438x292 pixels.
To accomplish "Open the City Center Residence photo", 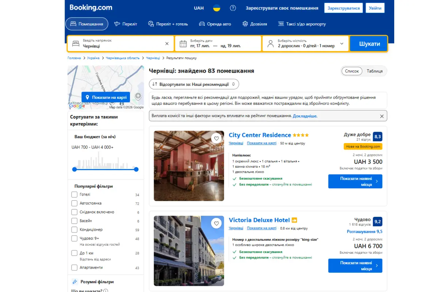I will 189,166.
